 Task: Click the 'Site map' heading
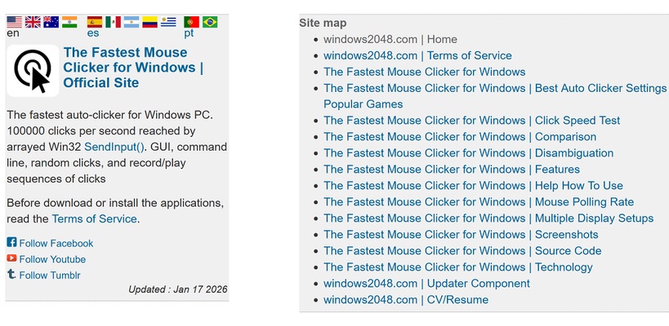coord(323,23)
